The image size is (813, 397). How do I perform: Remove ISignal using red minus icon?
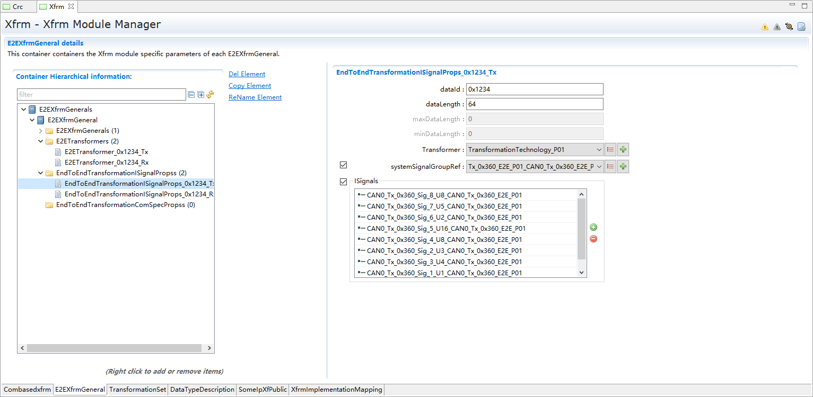(593, 239)
